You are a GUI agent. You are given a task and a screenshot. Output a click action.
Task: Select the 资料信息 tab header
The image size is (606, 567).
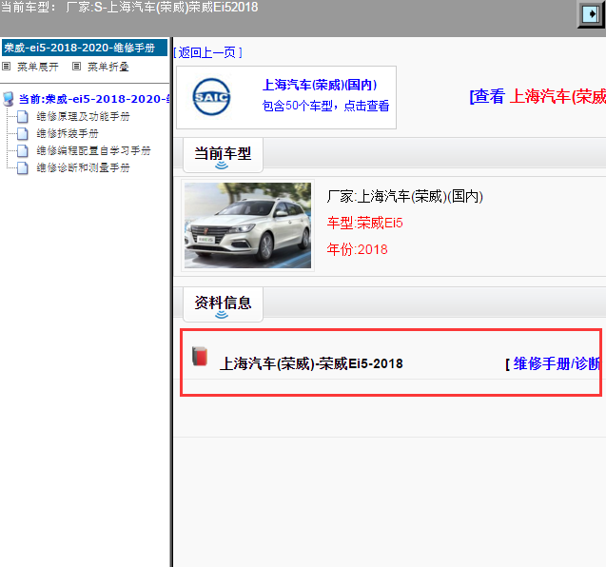[x=223, y=304]
